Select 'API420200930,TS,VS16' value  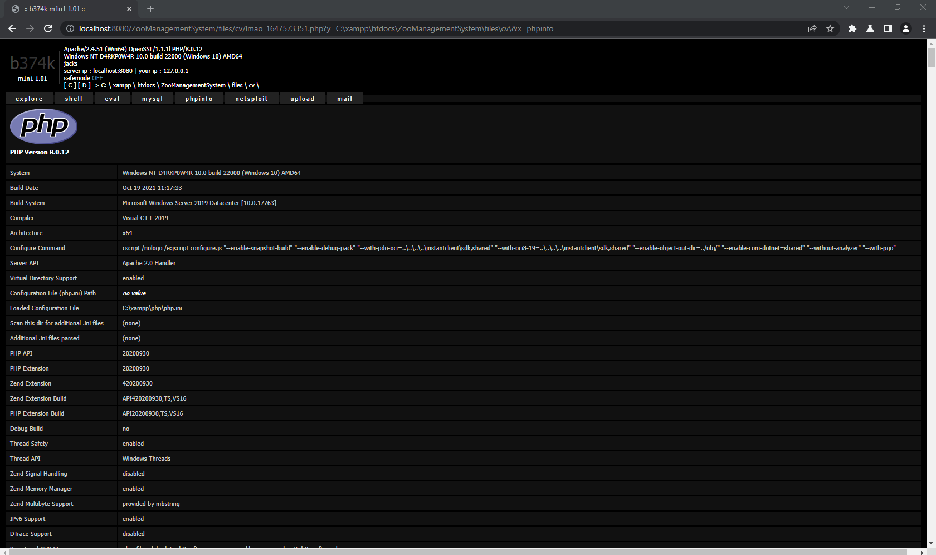[x=154, y=398]
